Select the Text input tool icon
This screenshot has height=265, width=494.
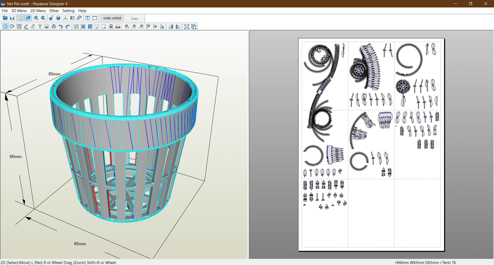point(40,27)
